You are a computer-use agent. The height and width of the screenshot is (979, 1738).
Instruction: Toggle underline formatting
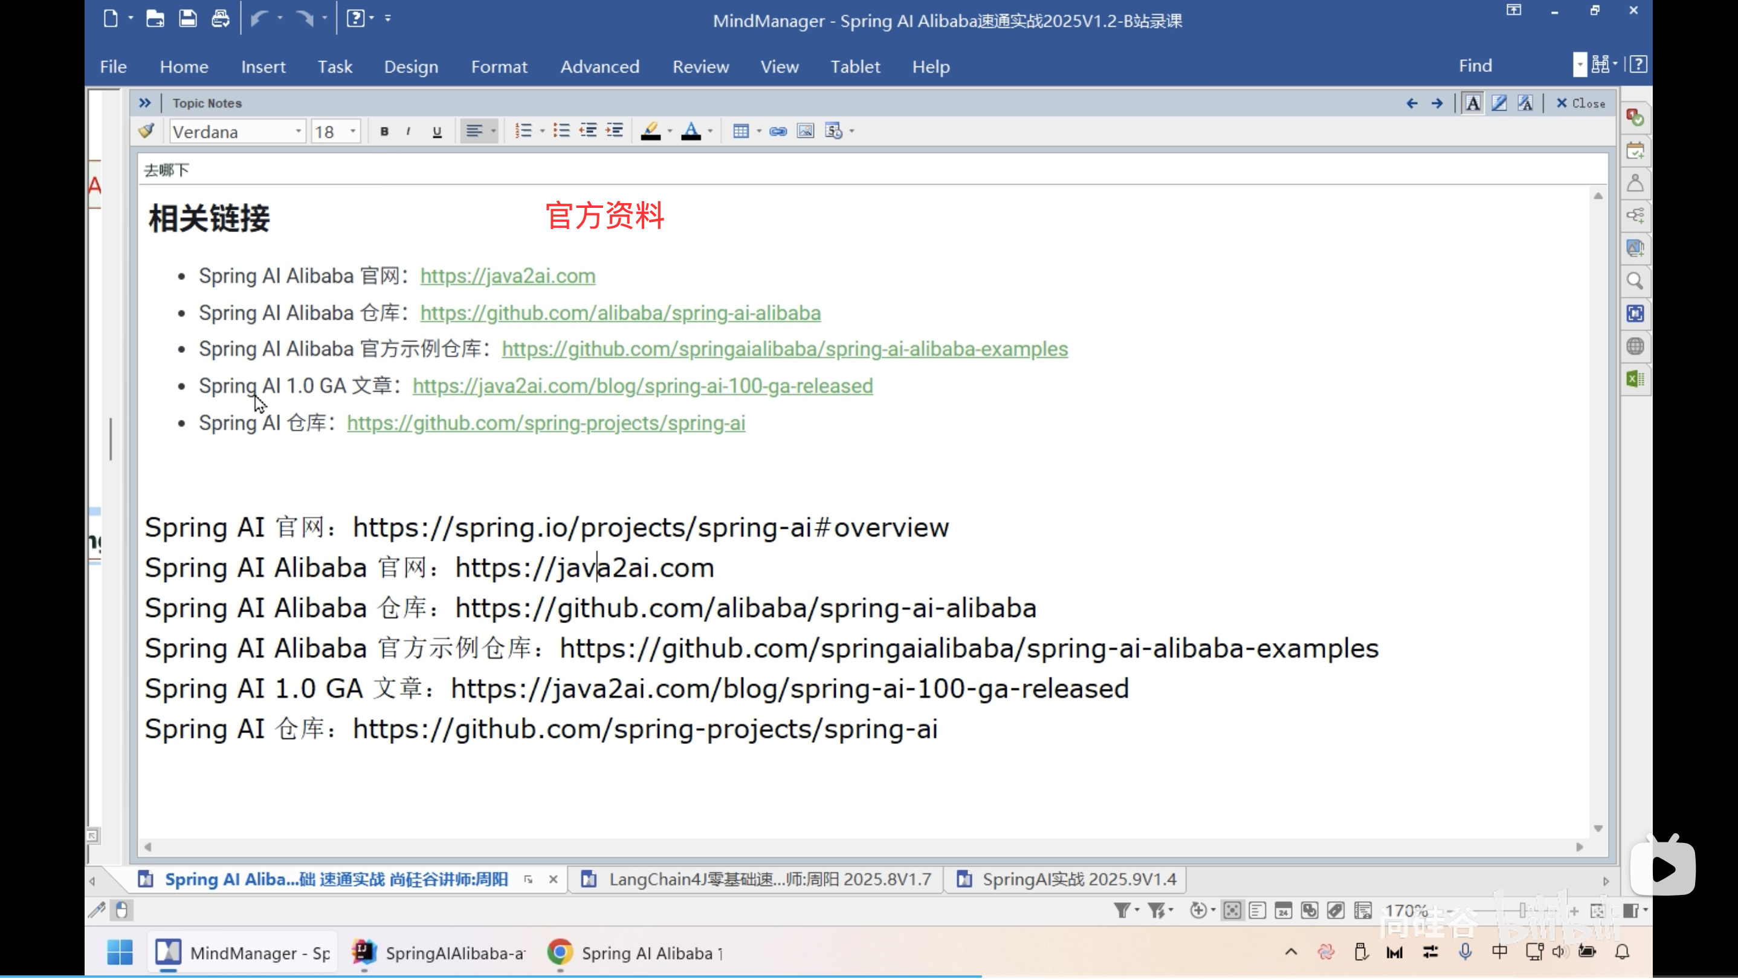(x=437, y=132)
